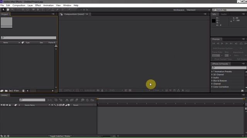This screenshot has height=138, width=247.
Task: Expand the Animation Presets category
Action: [x=212, y=72]
